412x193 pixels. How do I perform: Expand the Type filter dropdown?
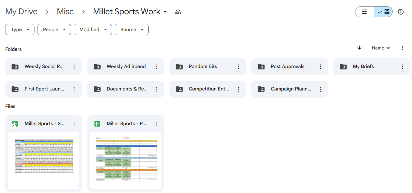(20, 30)
